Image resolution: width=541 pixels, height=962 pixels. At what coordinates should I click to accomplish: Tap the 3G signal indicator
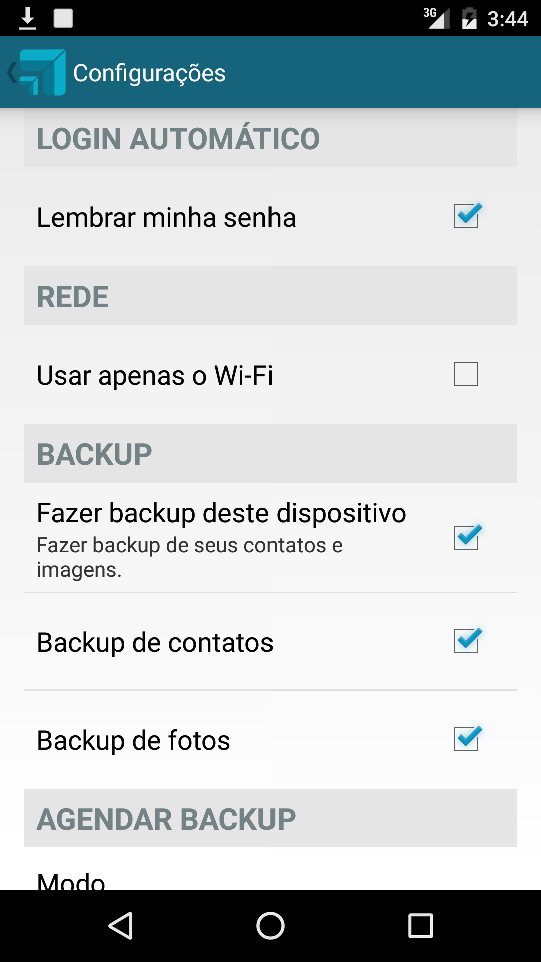click(436, 19)
